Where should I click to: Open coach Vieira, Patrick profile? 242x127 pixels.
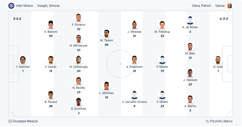pyautogui.click(x=201, y=6)
